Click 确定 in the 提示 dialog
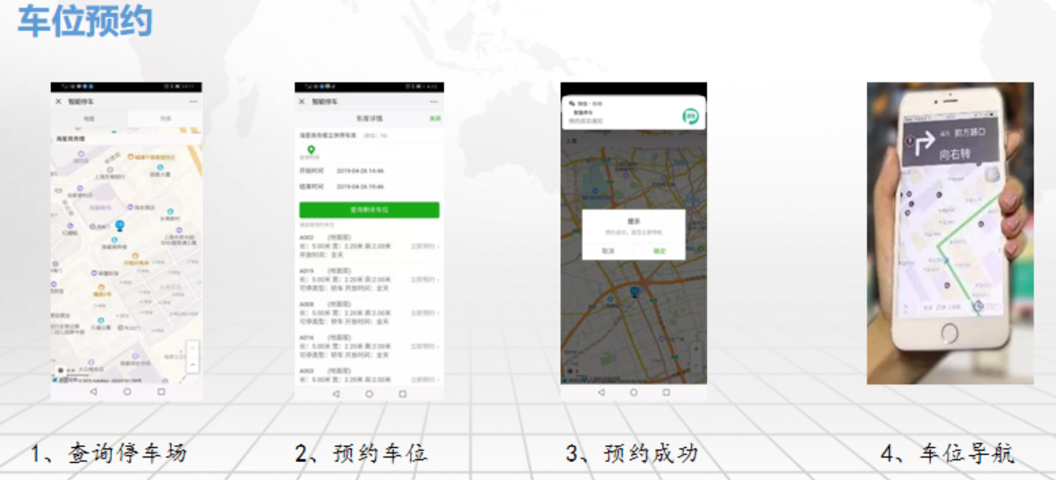 click(x=660, y=251)
